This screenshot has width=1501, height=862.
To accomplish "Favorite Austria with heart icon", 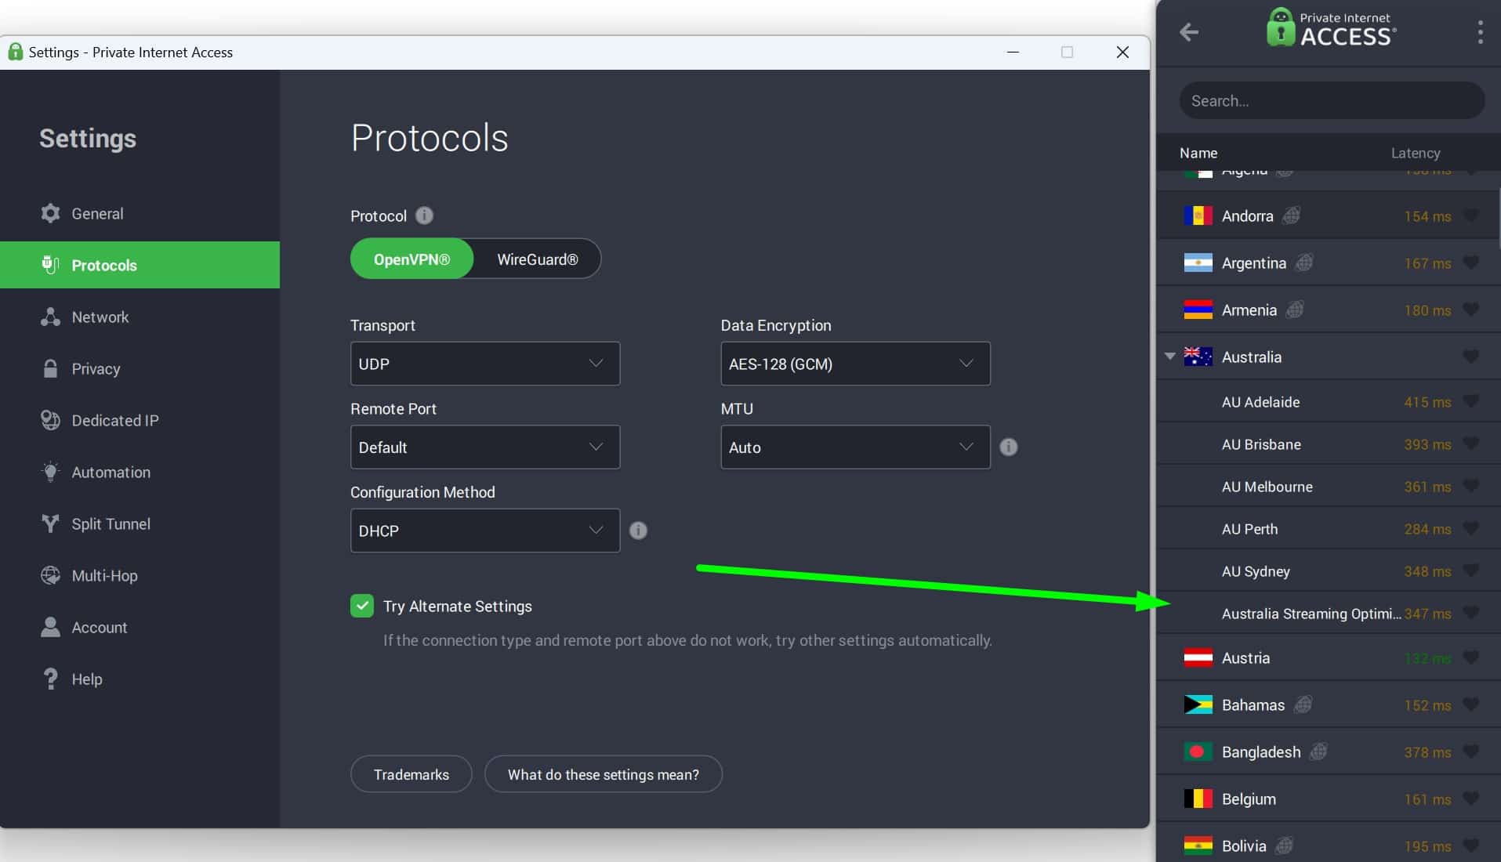I will tap(1471, 657).
